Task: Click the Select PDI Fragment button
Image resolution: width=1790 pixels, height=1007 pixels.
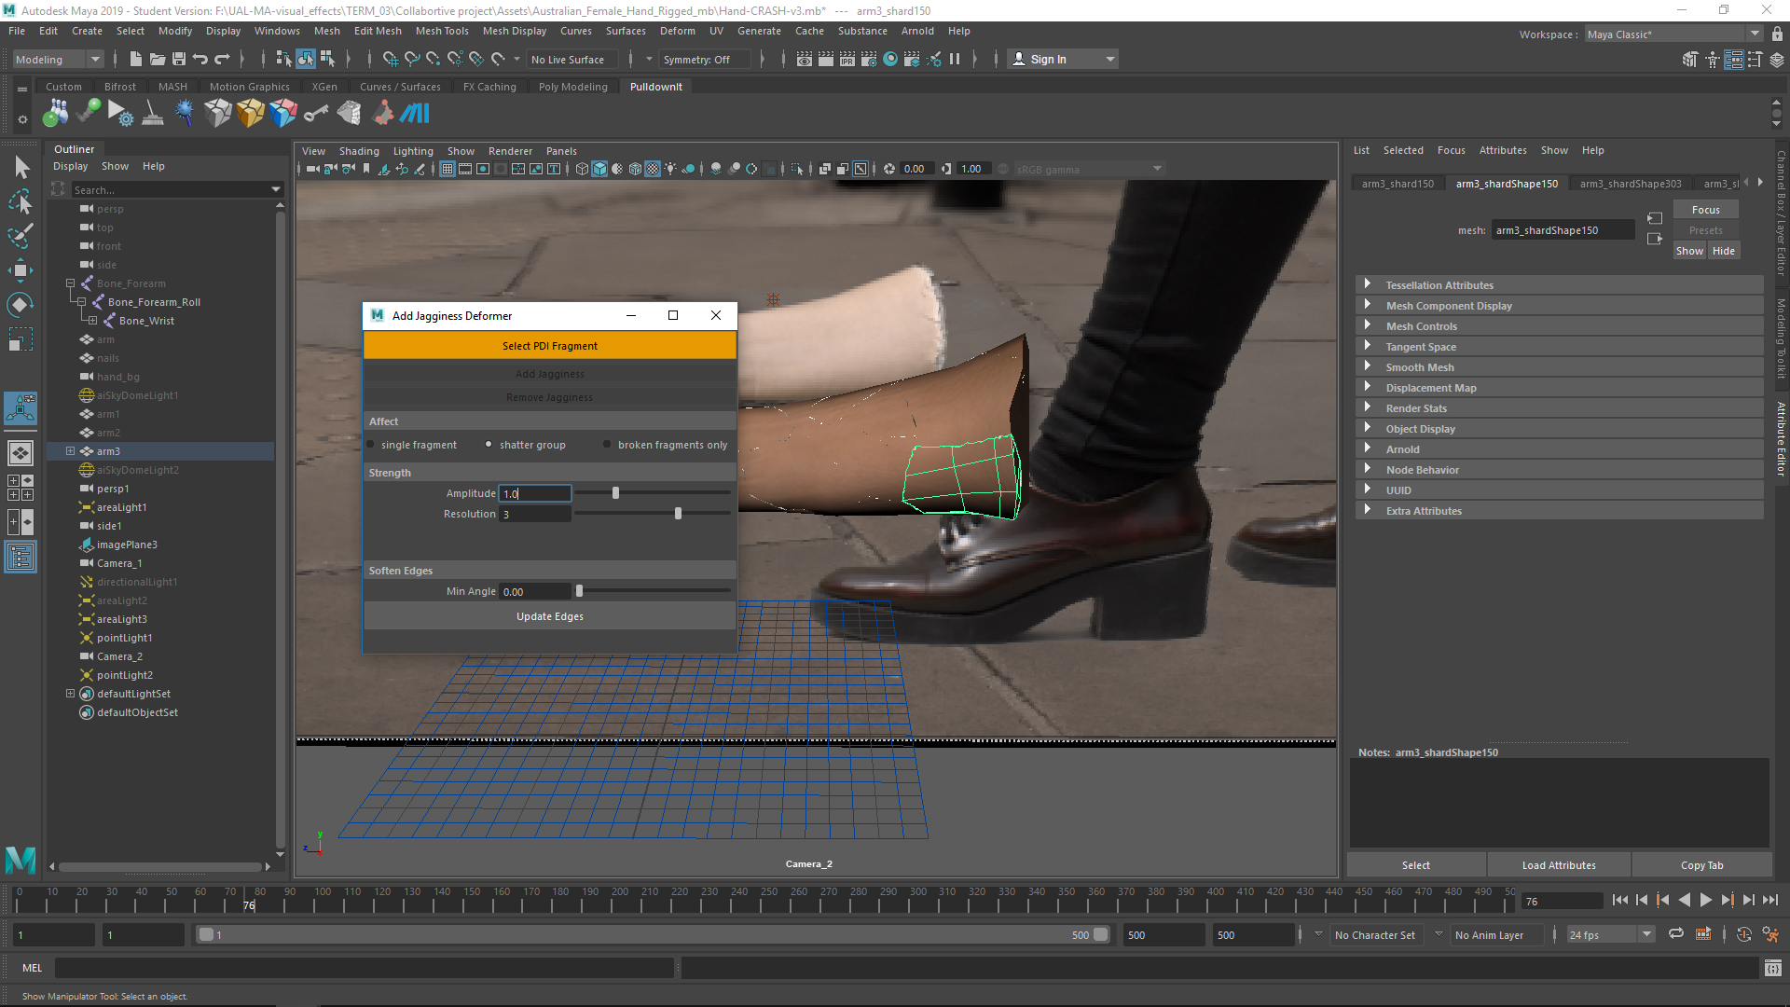Action: click(549, 346)
